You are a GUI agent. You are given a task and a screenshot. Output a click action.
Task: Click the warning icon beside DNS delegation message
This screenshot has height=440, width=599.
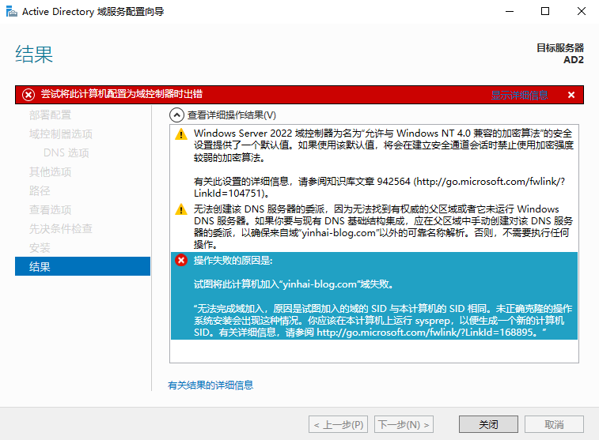(181, 209)
